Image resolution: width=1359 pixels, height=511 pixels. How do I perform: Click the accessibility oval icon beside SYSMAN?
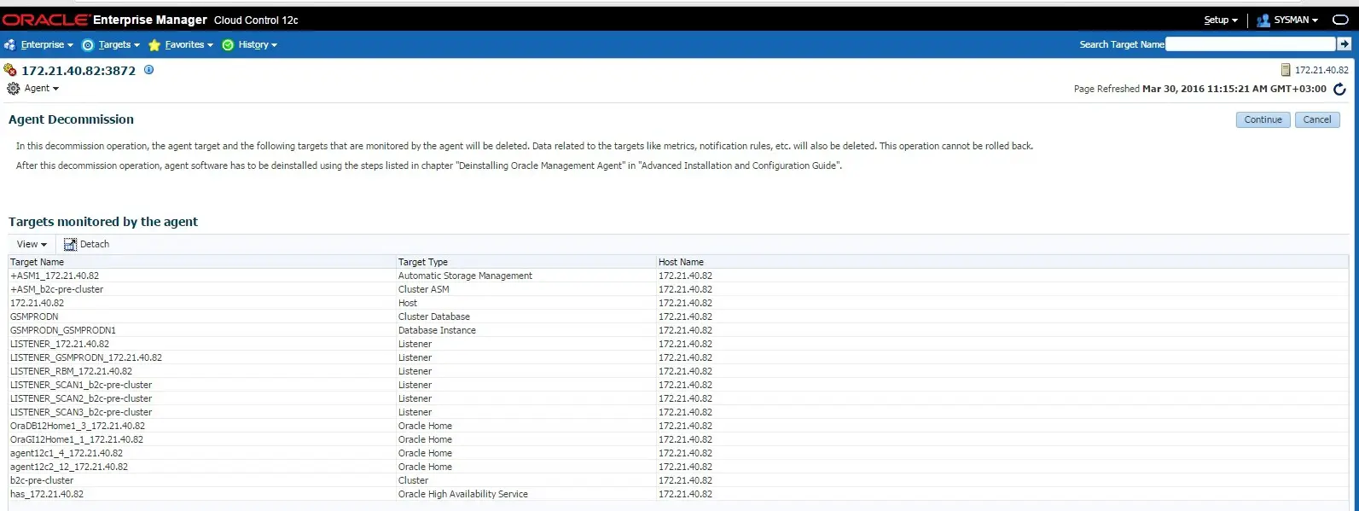coord(1340,20)
